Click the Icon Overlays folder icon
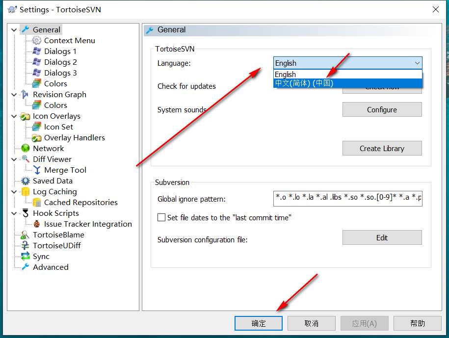The width and height of the screenshot is (449, 338). [25, 116]
